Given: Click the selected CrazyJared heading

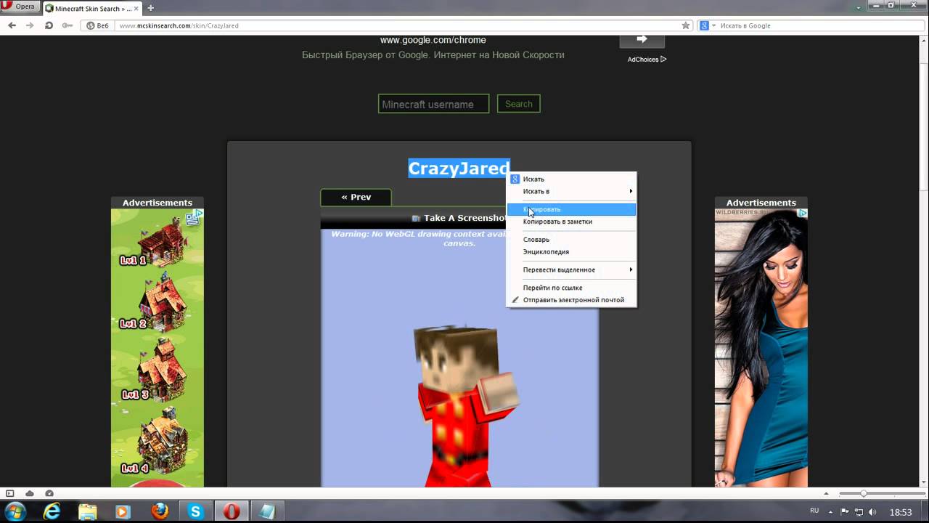Looking at the screenshot, I should click(x=459, y=169).
